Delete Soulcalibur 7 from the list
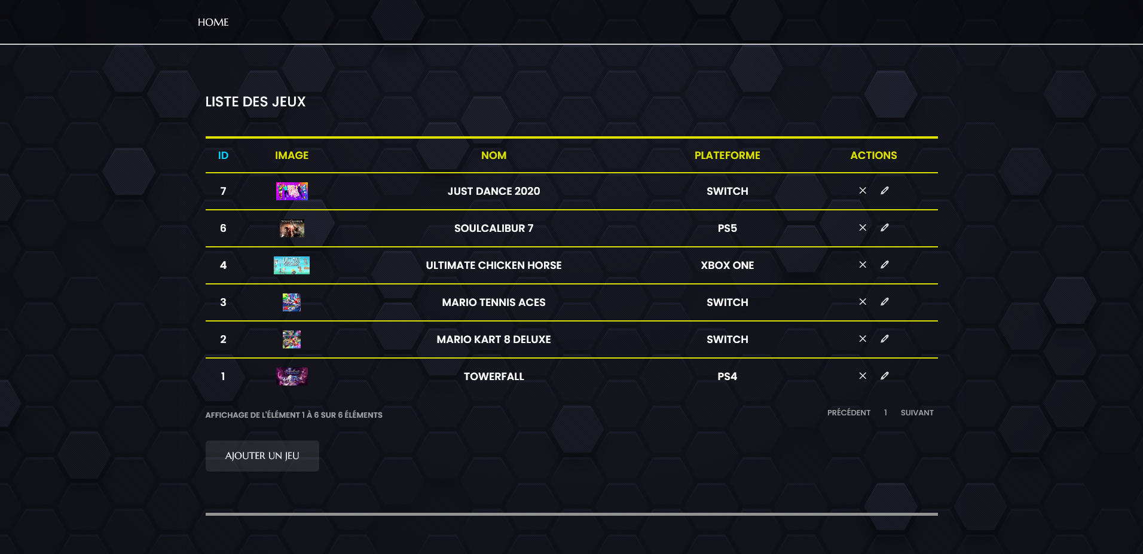The width and height of the screenshot is (1143, 554). click(x=862, y=228)
